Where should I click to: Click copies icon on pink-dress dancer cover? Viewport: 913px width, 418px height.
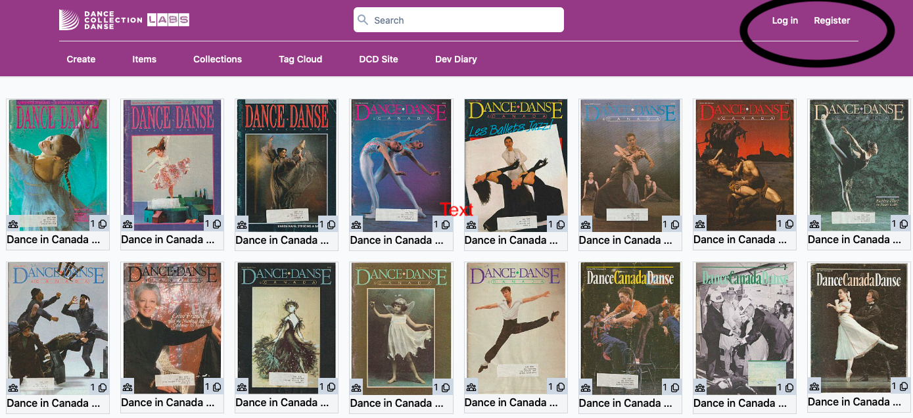click(216, 224)
